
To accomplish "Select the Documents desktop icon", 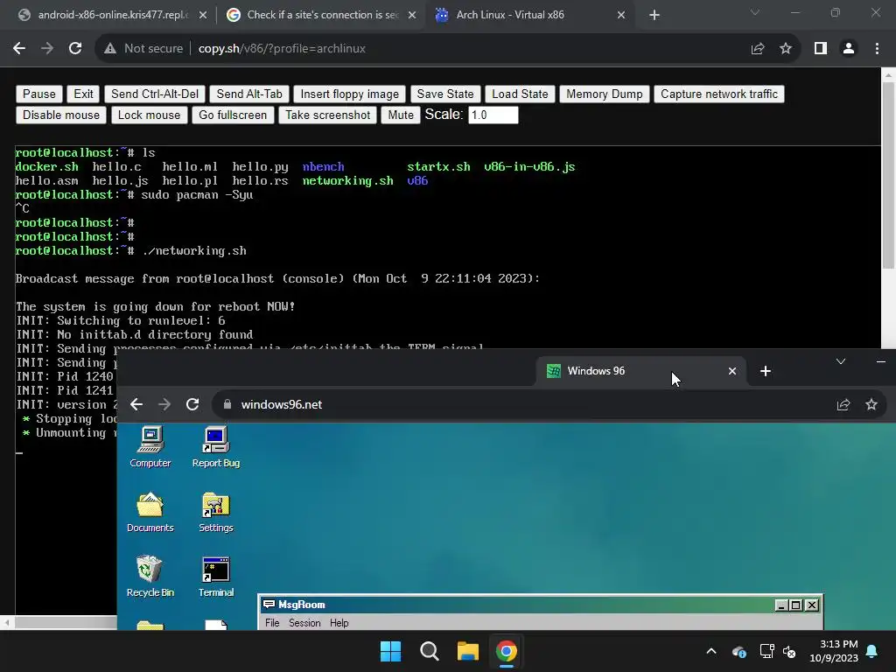I will point(150,512).
